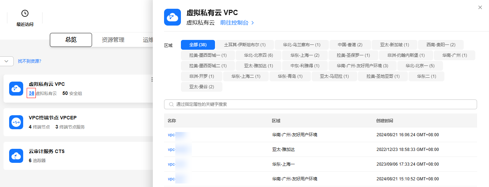
Task: Filter by 华东-上海二 (1) region
Action: [x=246, y=76]
